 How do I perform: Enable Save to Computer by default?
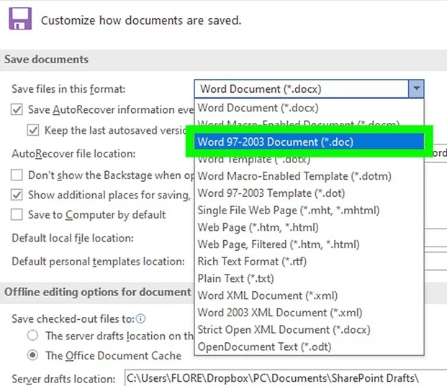click(17, 215)
